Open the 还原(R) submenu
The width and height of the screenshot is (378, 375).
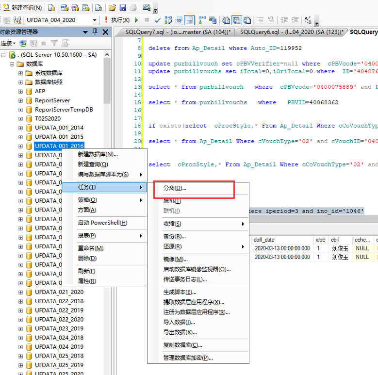click(198, 246)
